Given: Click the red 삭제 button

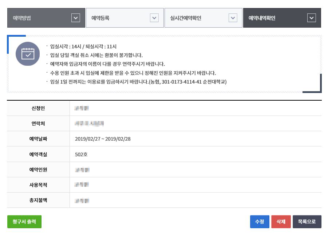Looking at the screenshot, I should click(281, 222).
